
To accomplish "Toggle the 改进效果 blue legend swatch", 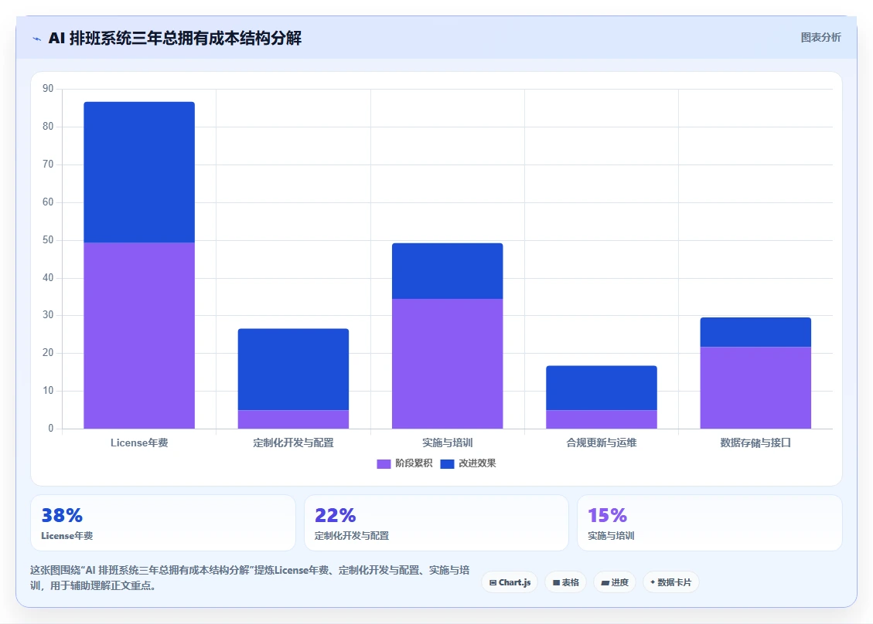I will [x=447, y=464].
